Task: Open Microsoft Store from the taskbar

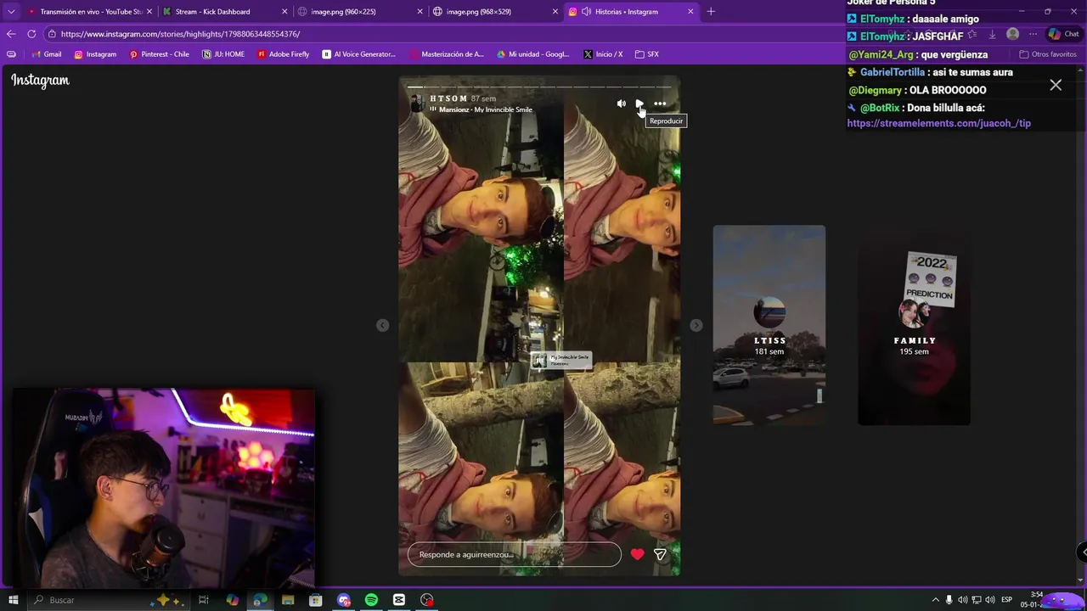Action: point(315,600)
